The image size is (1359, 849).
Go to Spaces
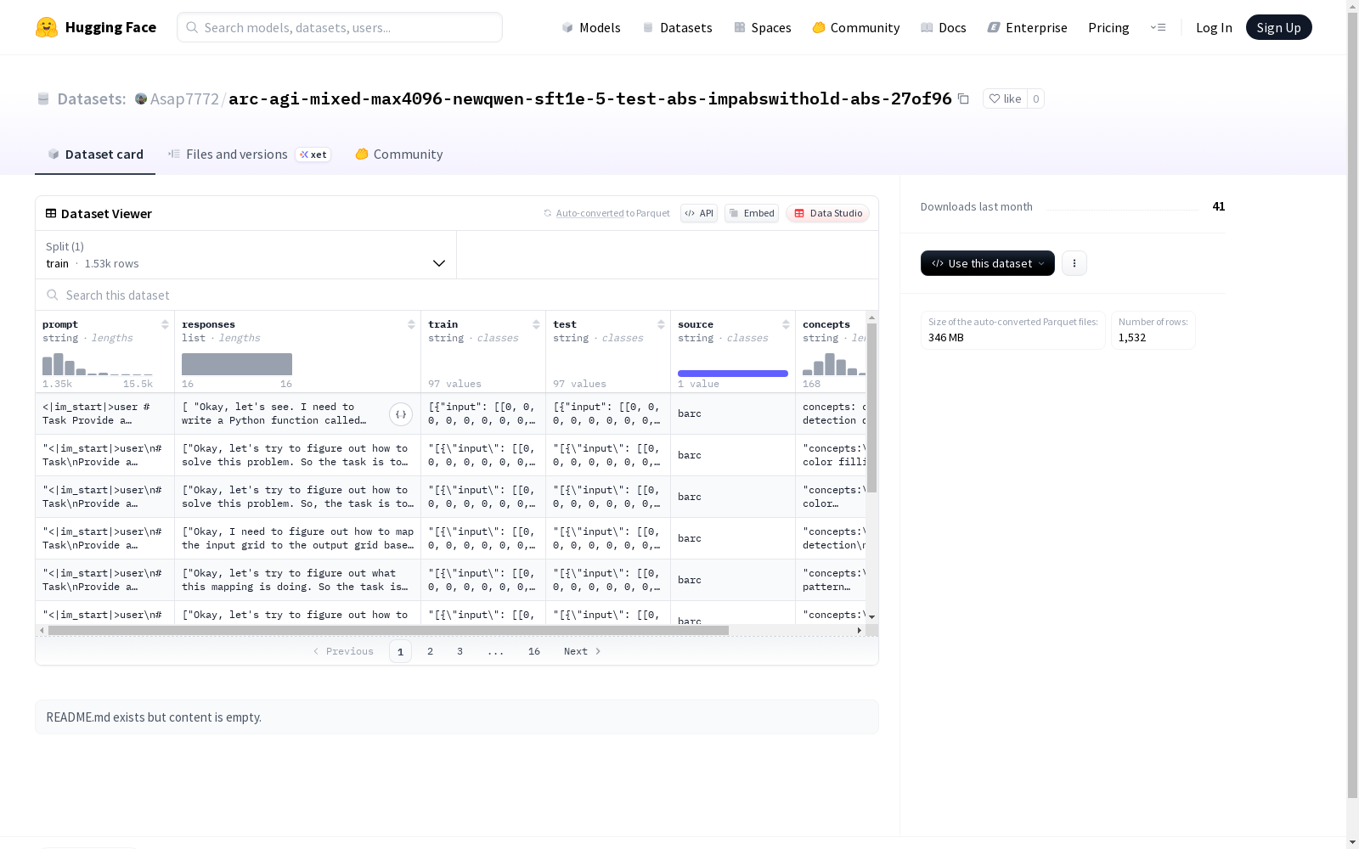point(762,27)
